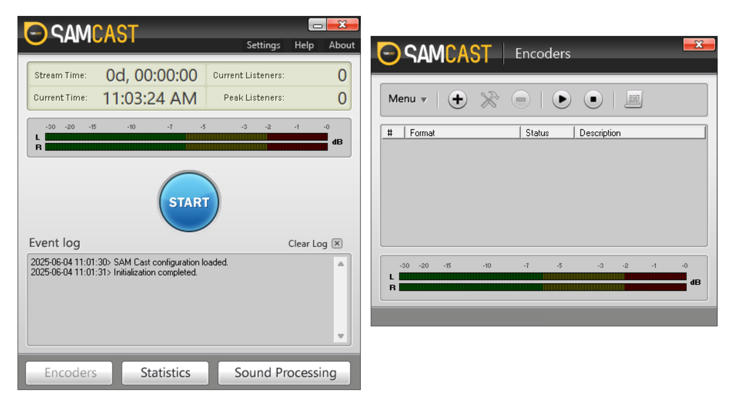
Task: Open the About menu
Action: (x=342, y=45)
